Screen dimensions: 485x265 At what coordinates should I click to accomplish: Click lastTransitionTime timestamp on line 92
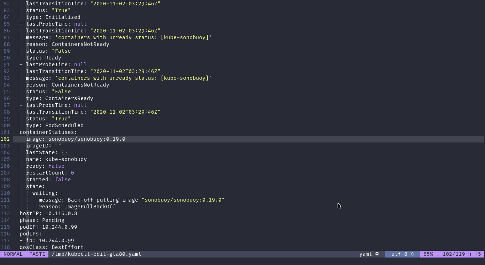[125, 71]
